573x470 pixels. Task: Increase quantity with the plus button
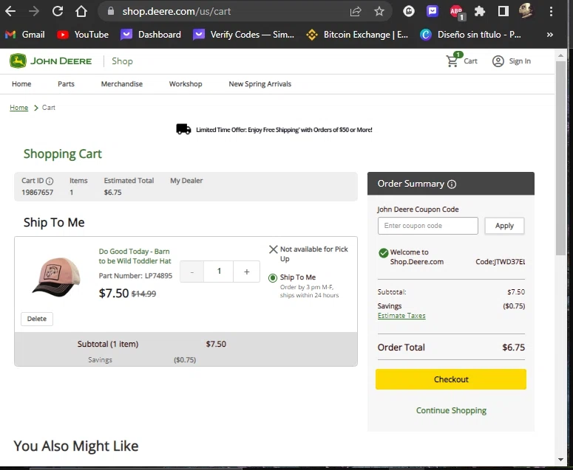pos(247,272)
